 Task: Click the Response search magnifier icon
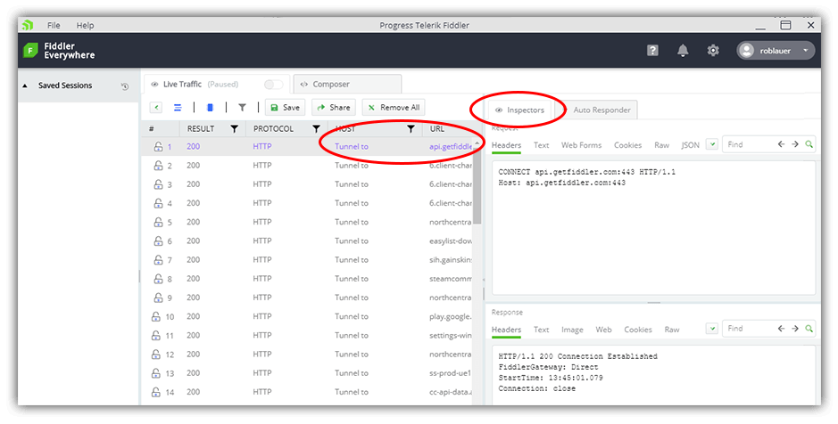tap(809, 329)
